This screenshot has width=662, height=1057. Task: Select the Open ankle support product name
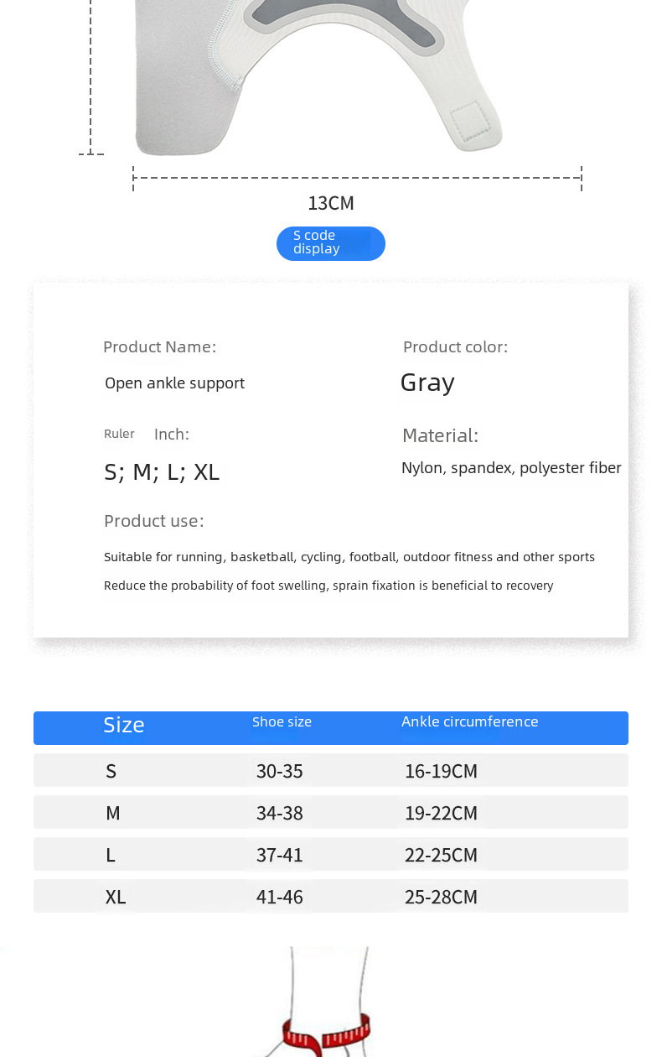(174, 383)
